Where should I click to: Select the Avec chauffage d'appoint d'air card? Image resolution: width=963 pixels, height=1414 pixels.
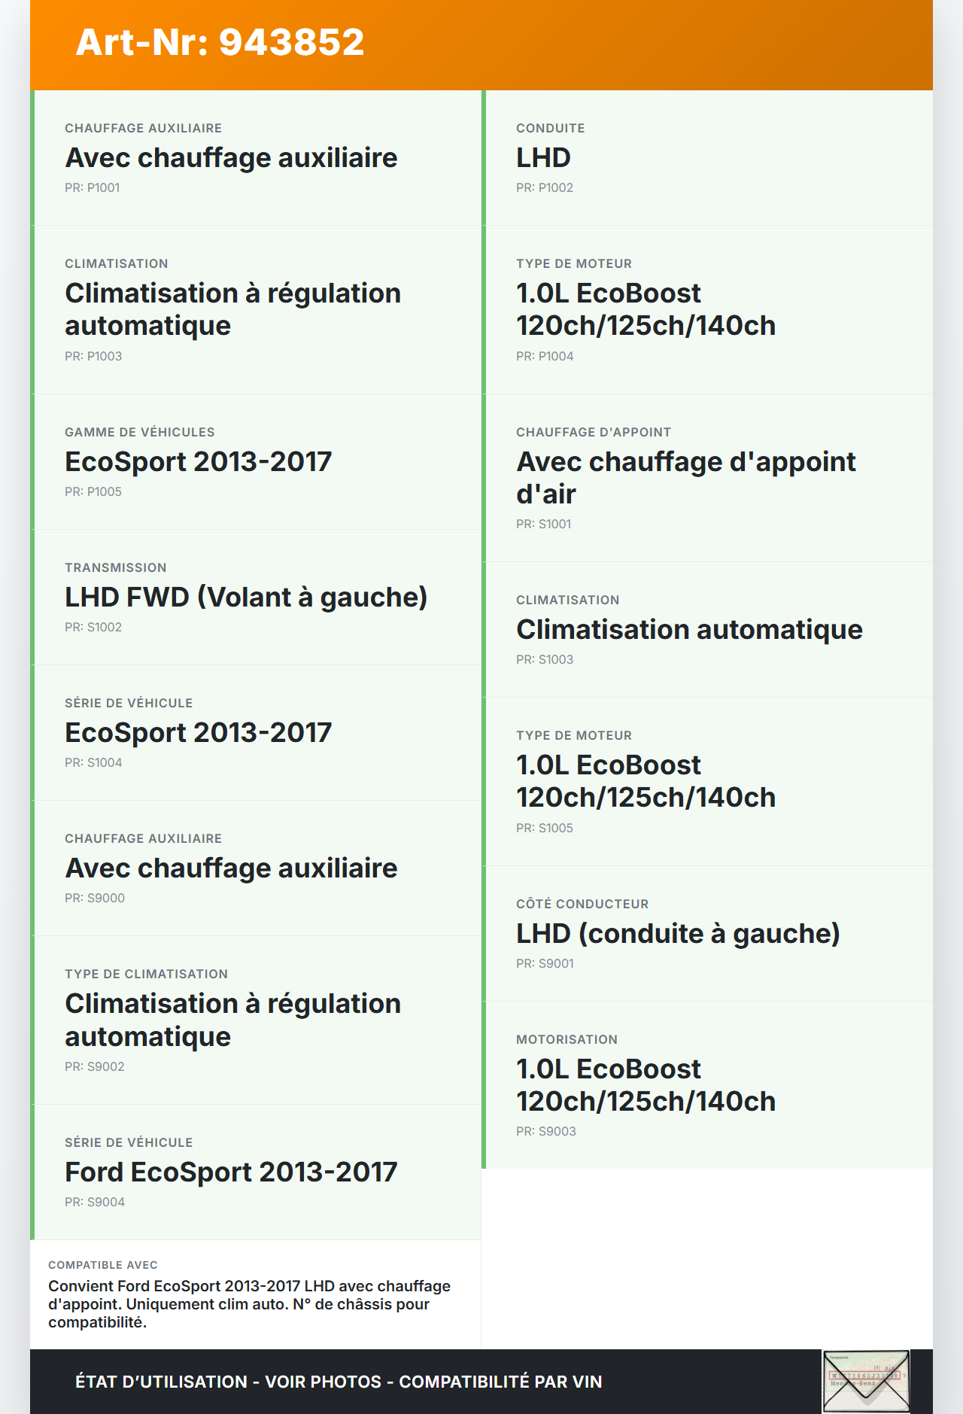(707, 477)
